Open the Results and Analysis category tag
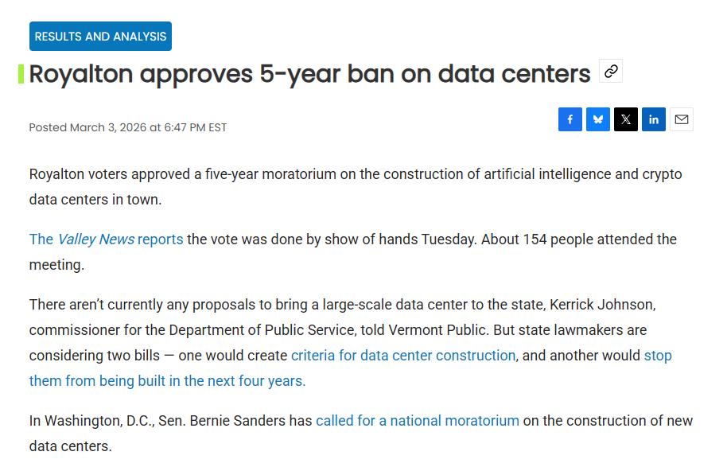The image size is (727, 471). point(100,37)
